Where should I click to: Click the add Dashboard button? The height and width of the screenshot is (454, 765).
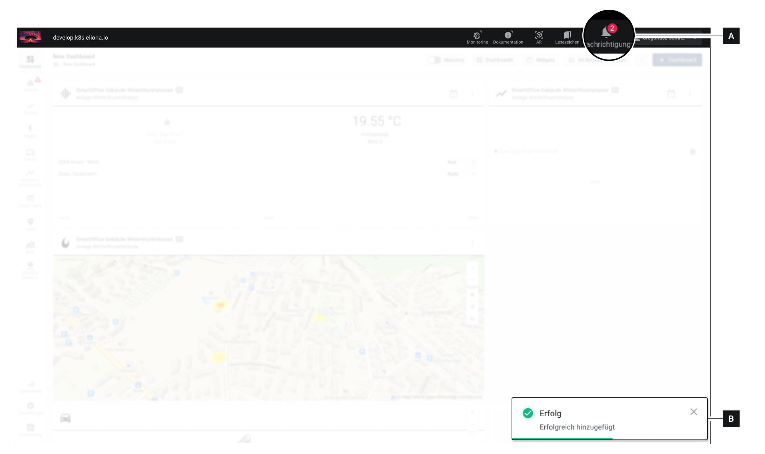tap(677, 60)
